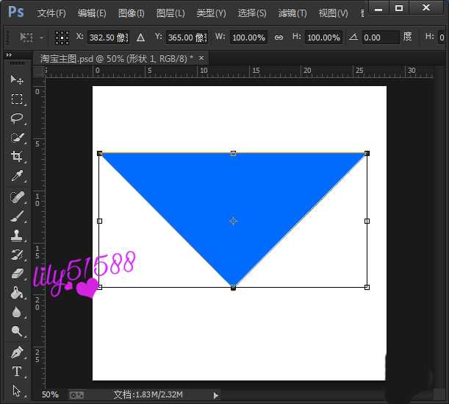Select the Move tool
The width and height of the screenshot is (449, 404).
click(x=17, y=79)
